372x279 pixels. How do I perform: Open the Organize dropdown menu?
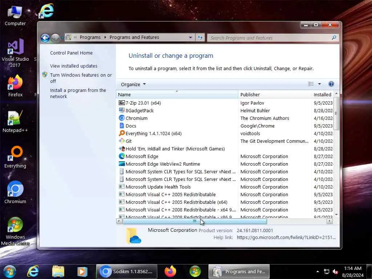(x=133, y=84)
